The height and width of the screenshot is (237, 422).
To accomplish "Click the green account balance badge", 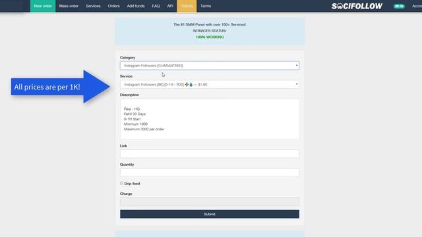I will 399,6.
